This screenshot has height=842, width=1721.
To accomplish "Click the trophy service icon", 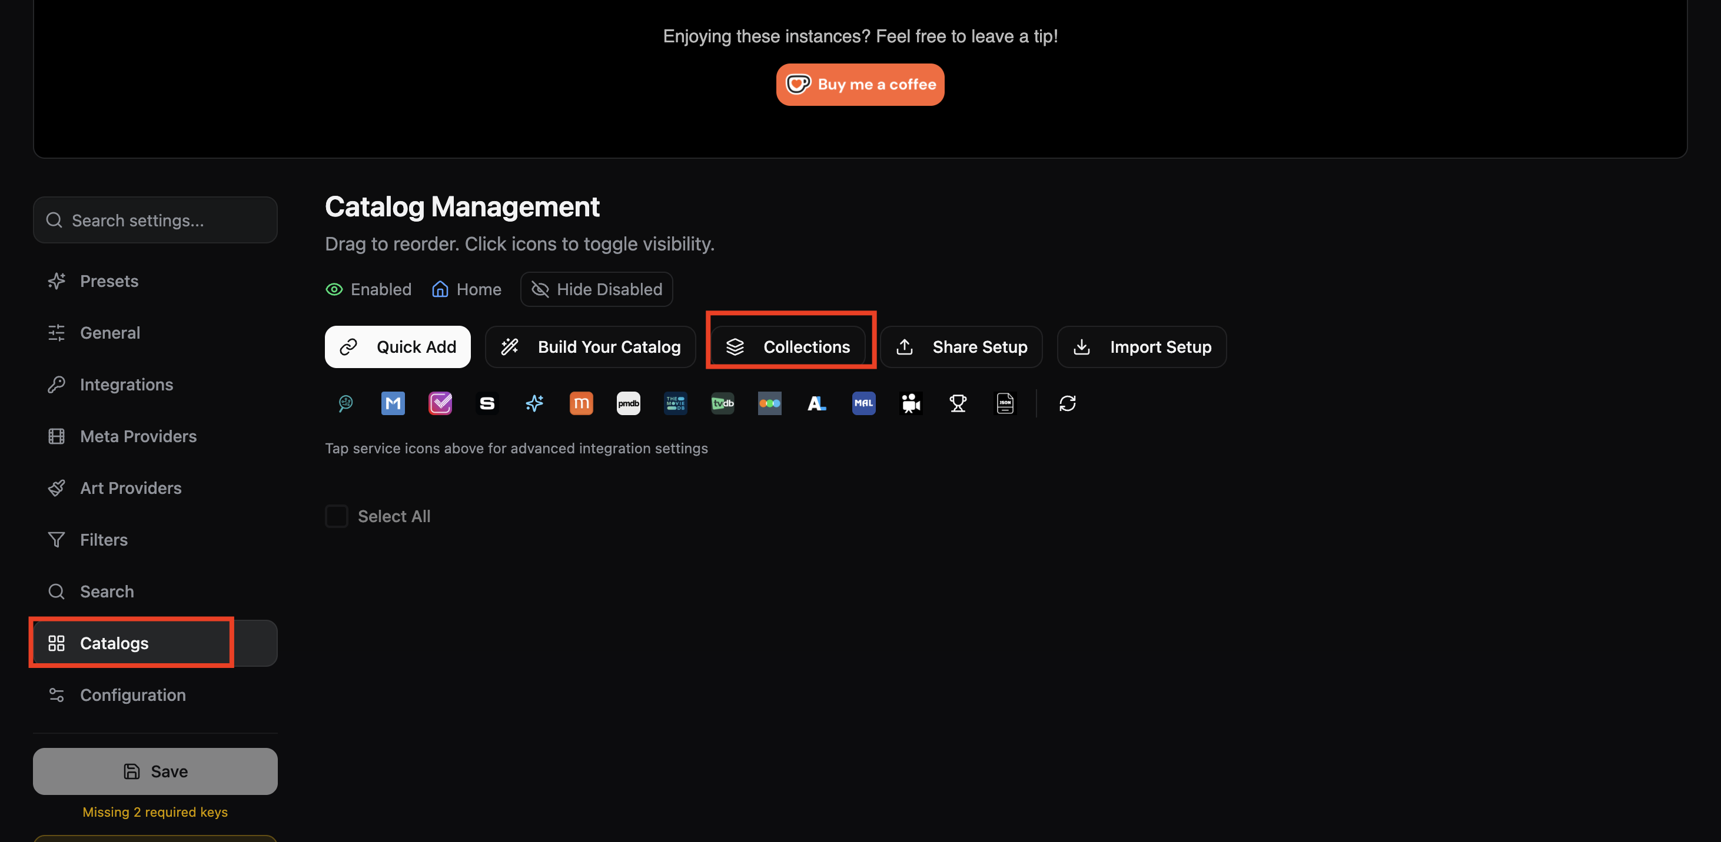I will (x=958, y=403).
